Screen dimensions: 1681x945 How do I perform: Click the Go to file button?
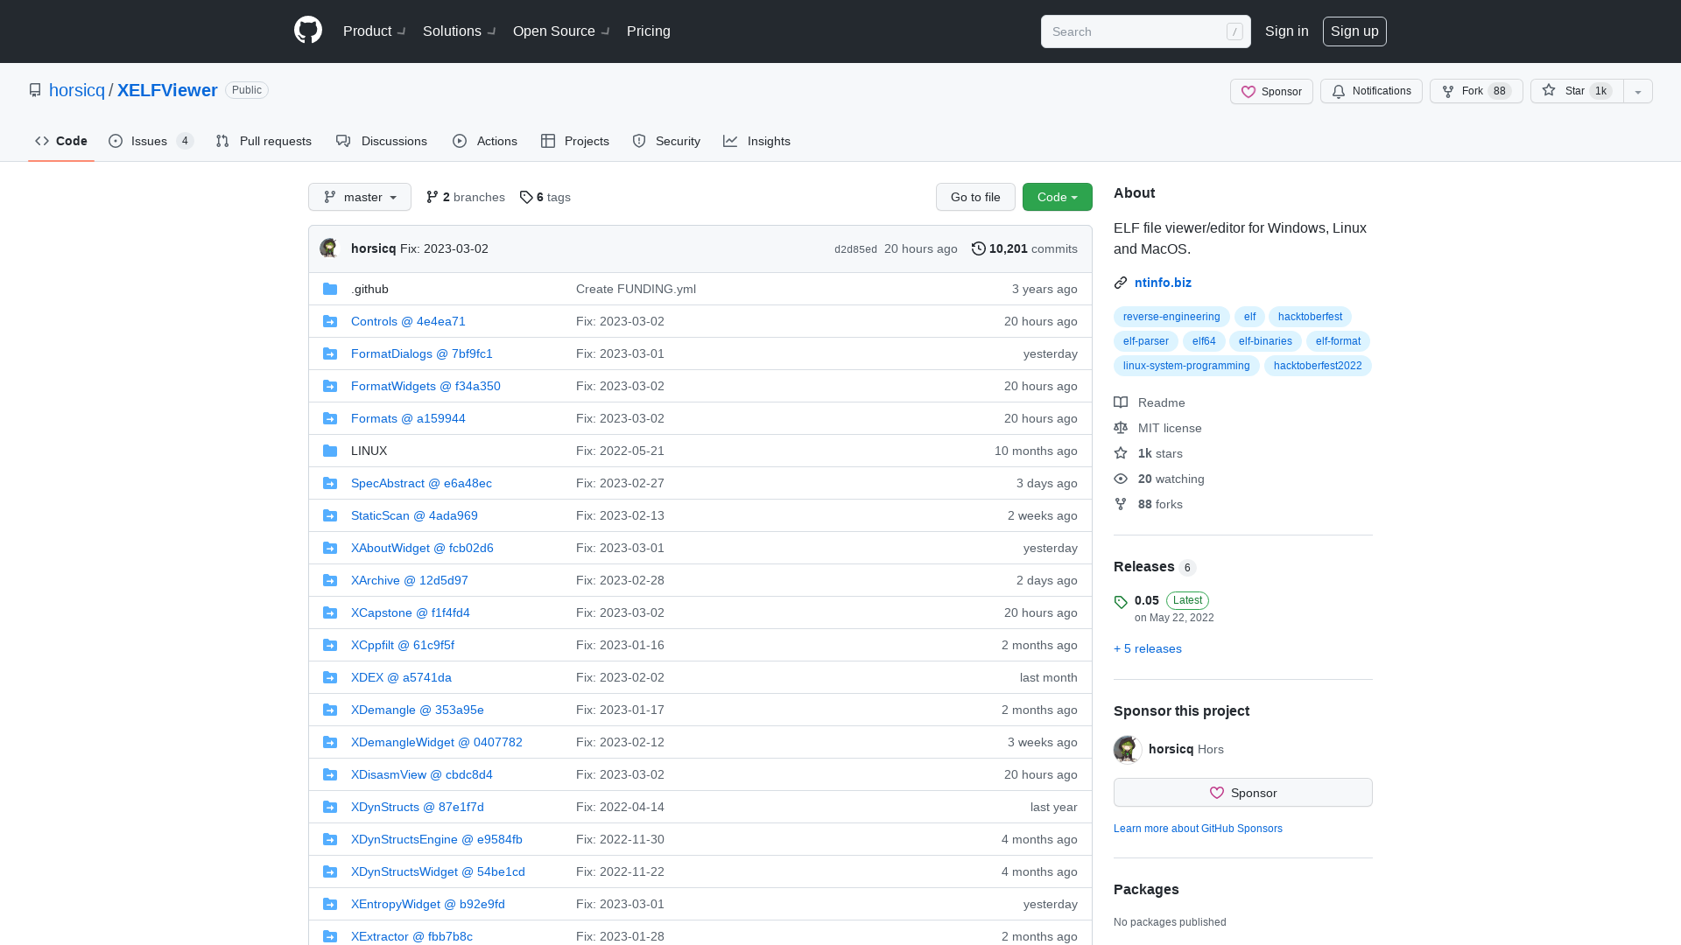pyautogui.click(x=975, y=197)
